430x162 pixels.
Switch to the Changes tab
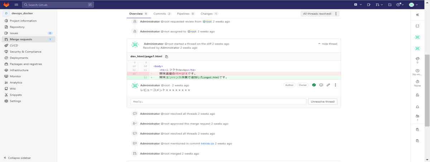[209, 14]
